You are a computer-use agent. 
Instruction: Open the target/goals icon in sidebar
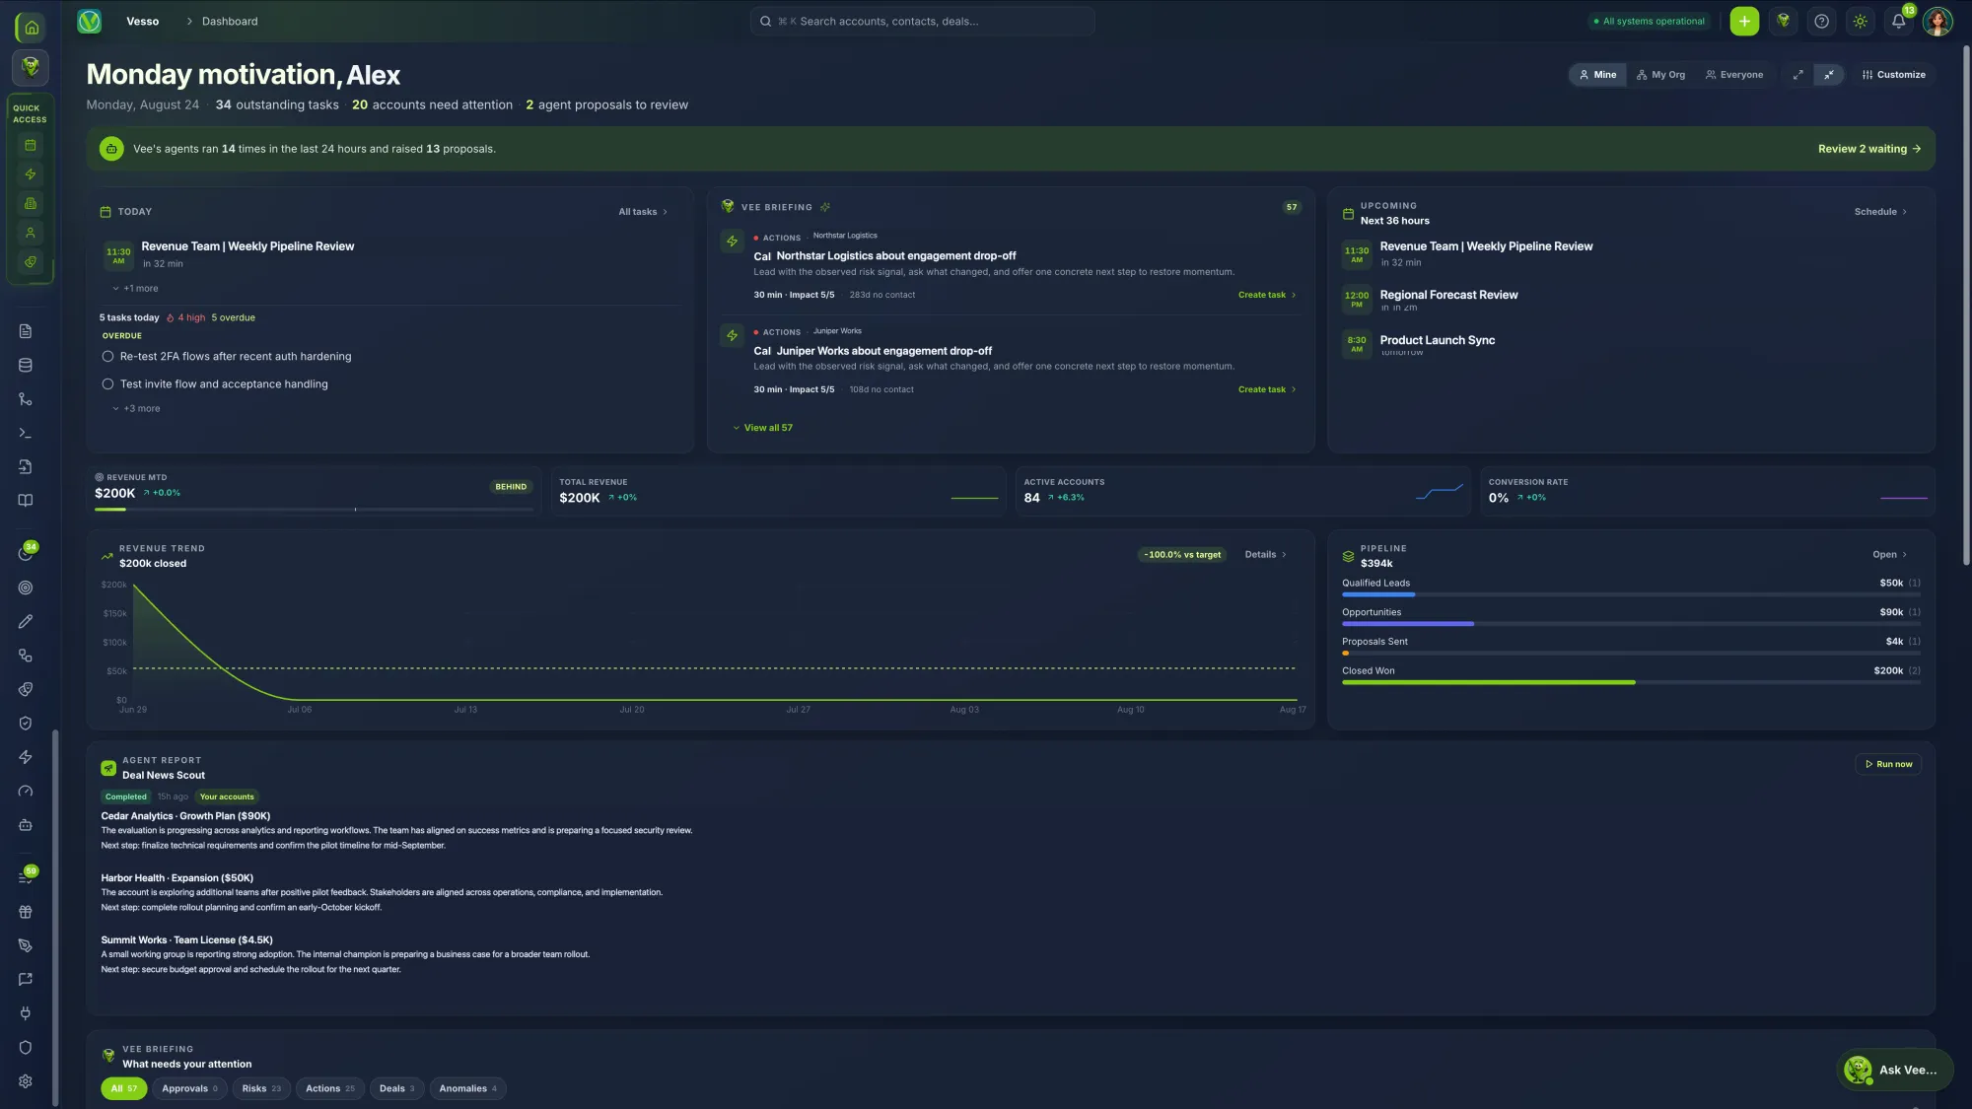click(26, 588)
